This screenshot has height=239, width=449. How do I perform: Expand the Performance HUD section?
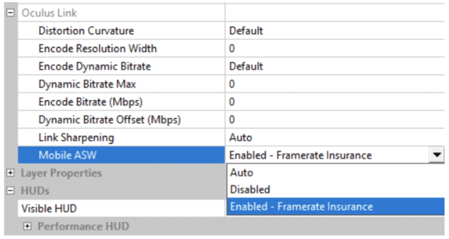click(28, 226)
